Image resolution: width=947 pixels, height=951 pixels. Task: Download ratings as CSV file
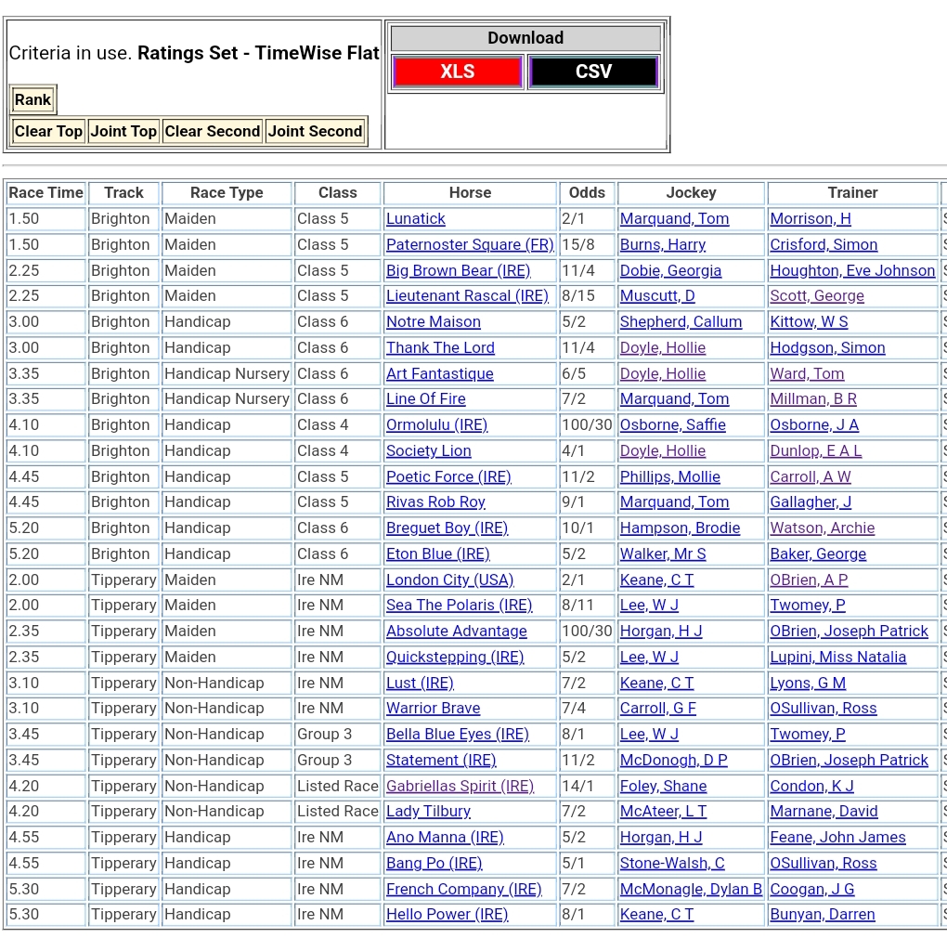click(x=593, y=72)
